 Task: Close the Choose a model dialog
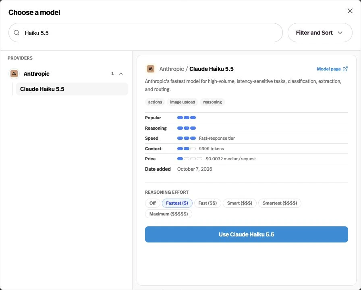[350, 11]
